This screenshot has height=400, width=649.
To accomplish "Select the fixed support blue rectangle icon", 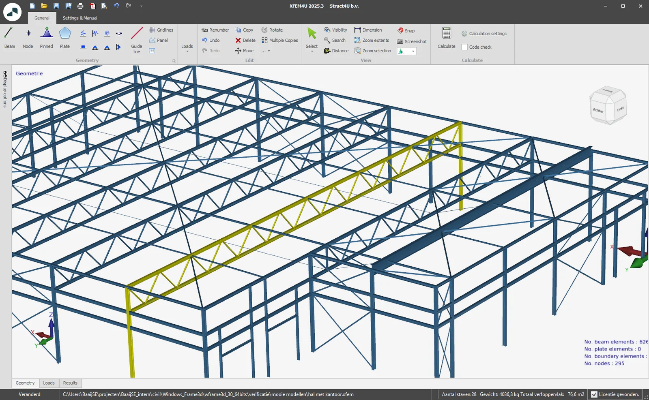I will pyautogui.click(x=83, y=47).
